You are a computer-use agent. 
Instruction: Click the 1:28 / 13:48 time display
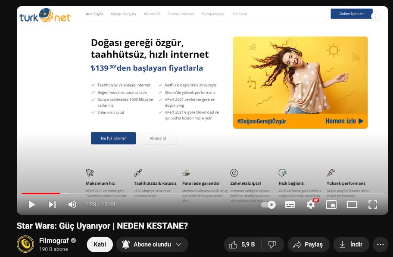tap(100, 204)
